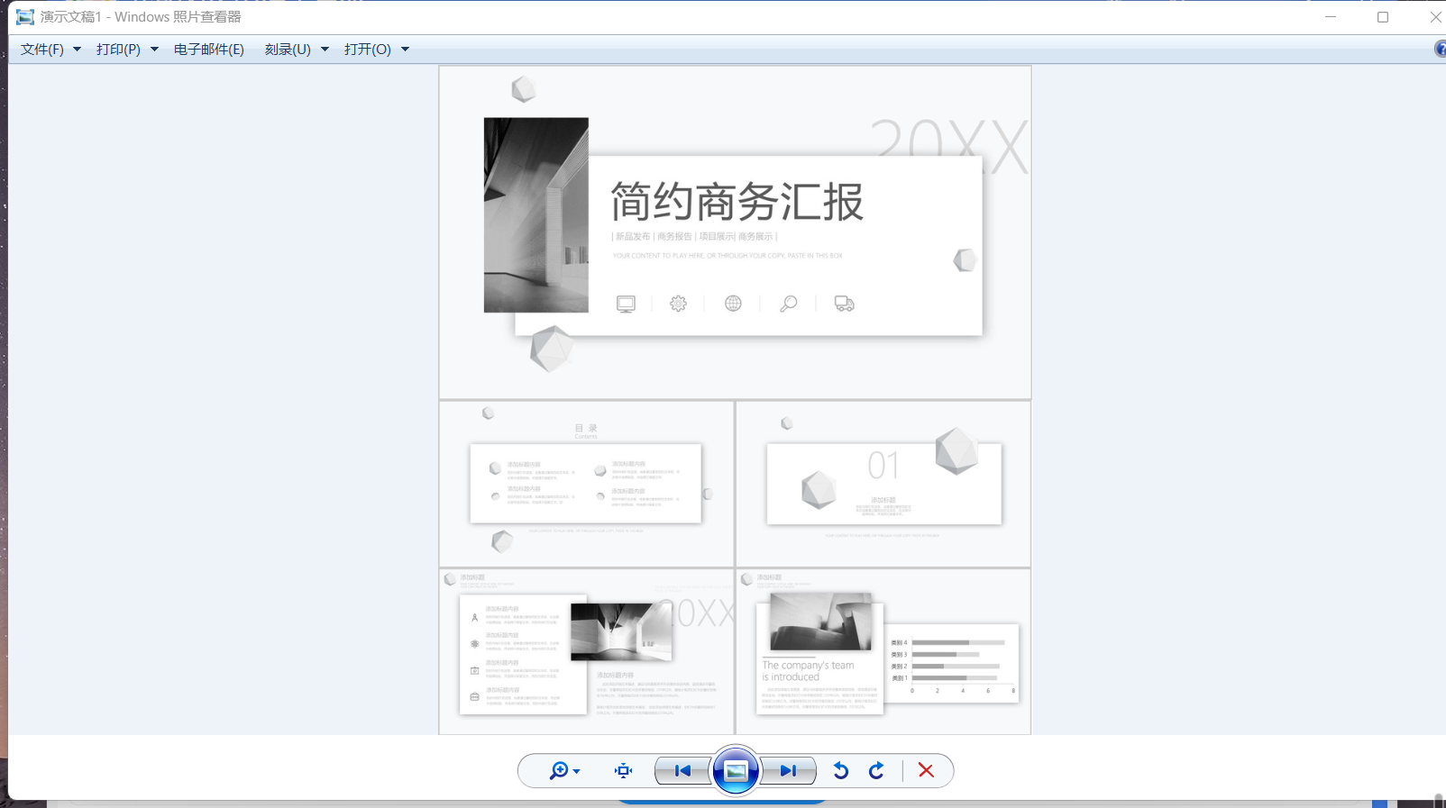Expand the dropdown arrow next to 文件(F)
The image size is (1446, 808).
pos(77,50)
